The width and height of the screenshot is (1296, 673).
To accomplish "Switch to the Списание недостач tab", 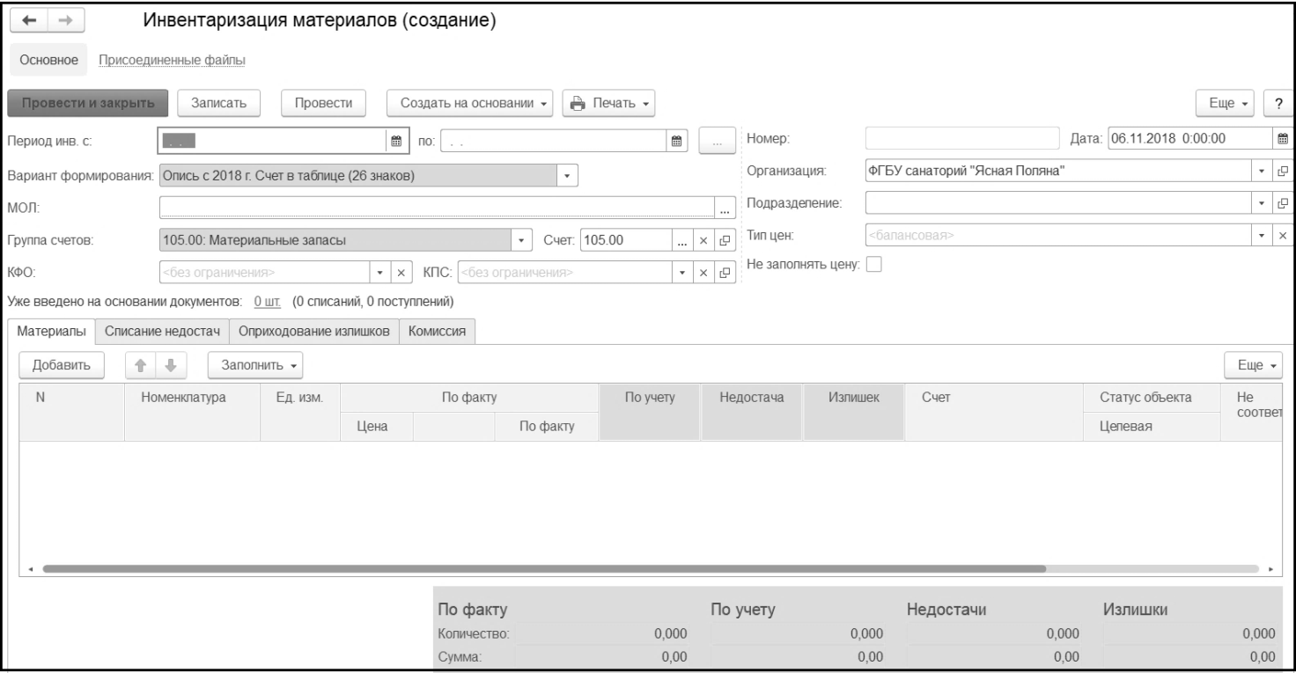I will [162, 332].
